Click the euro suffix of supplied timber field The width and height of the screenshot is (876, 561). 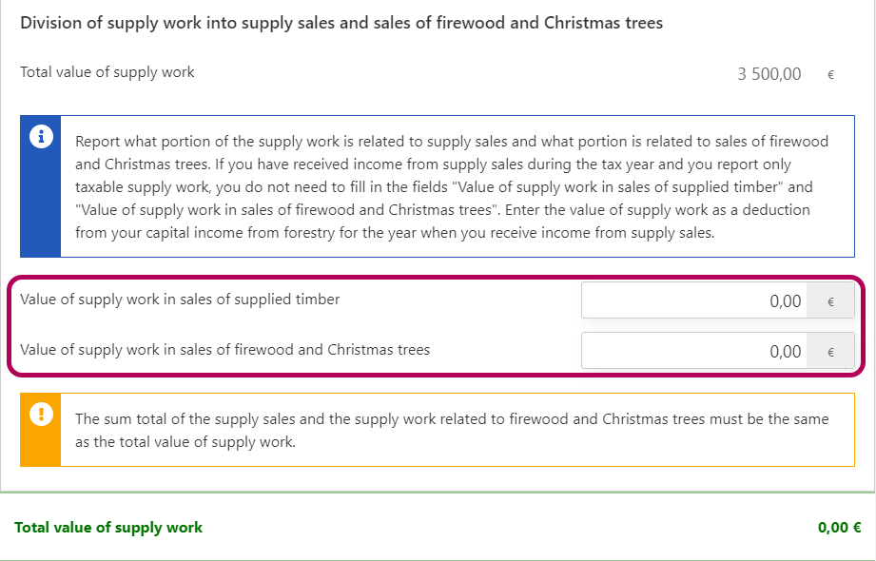[830, 301]
